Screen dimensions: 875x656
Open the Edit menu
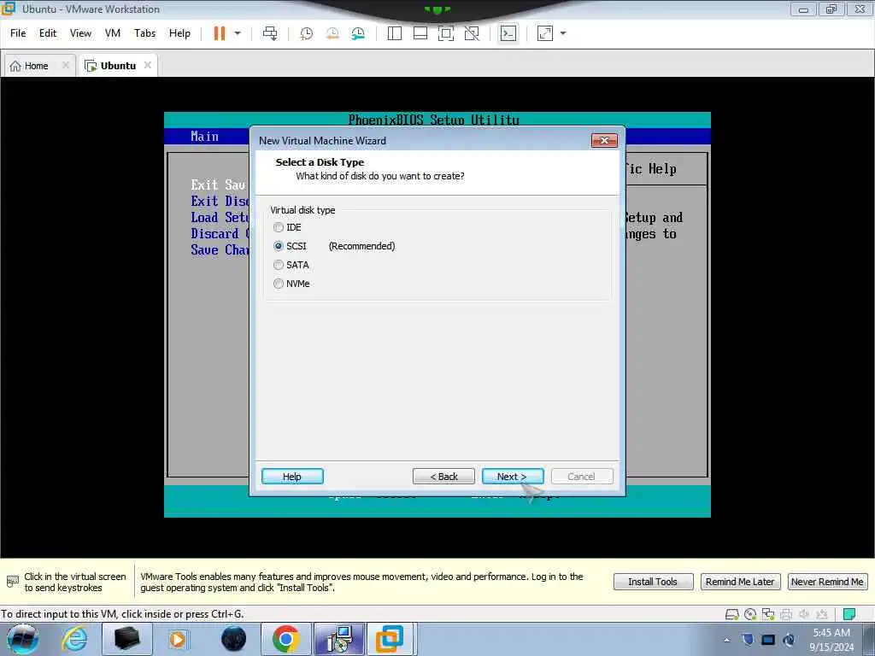point(48,33)
